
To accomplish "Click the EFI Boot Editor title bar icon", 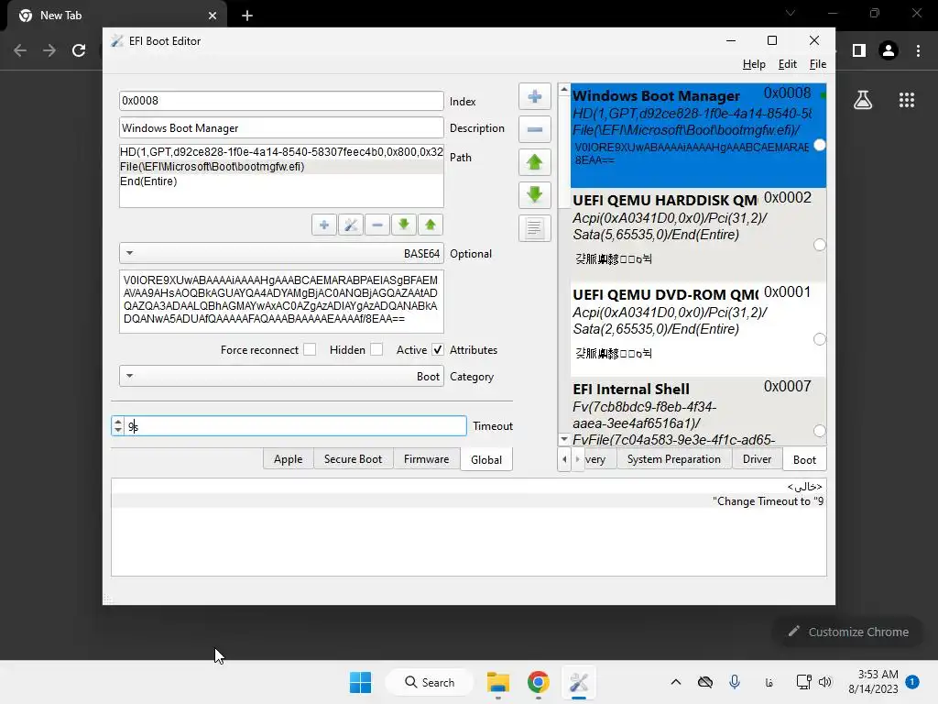I will pos(117,41).
